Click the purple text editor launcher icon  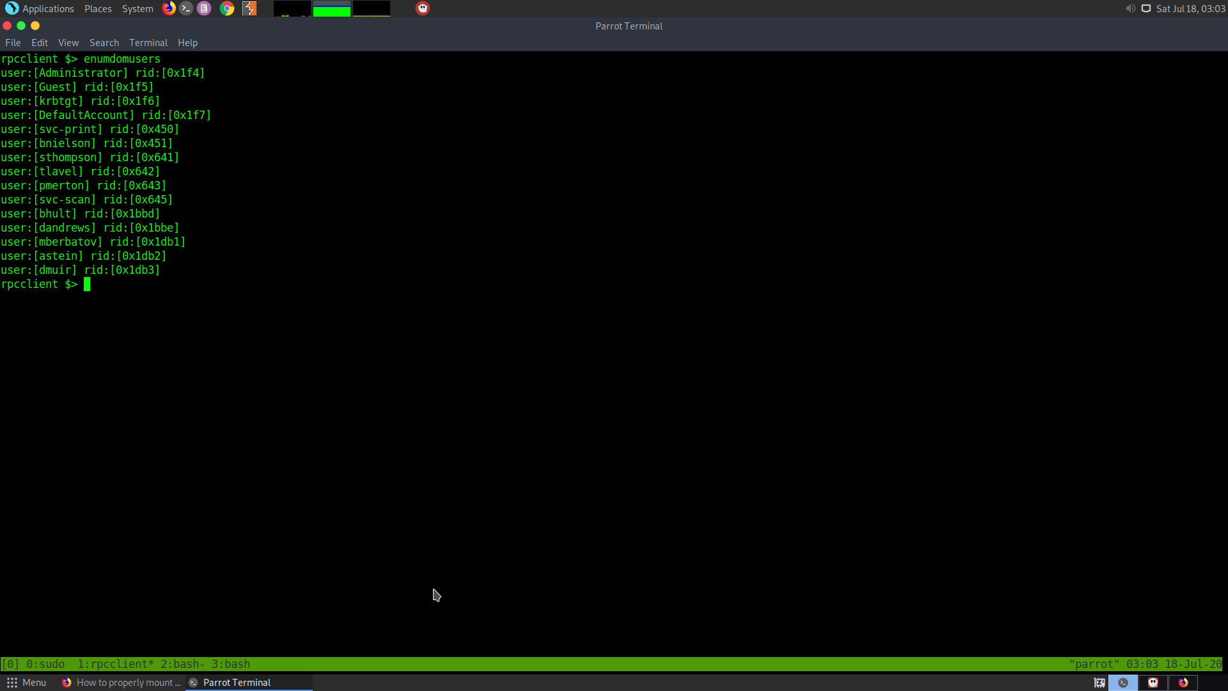click(x=204, y=8)
